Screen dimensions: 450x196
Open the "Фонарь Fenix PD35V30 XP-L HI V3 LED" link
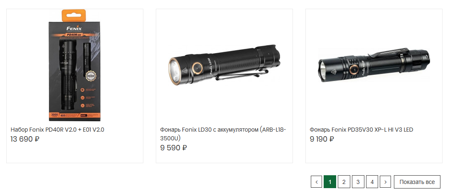point(361,130)
